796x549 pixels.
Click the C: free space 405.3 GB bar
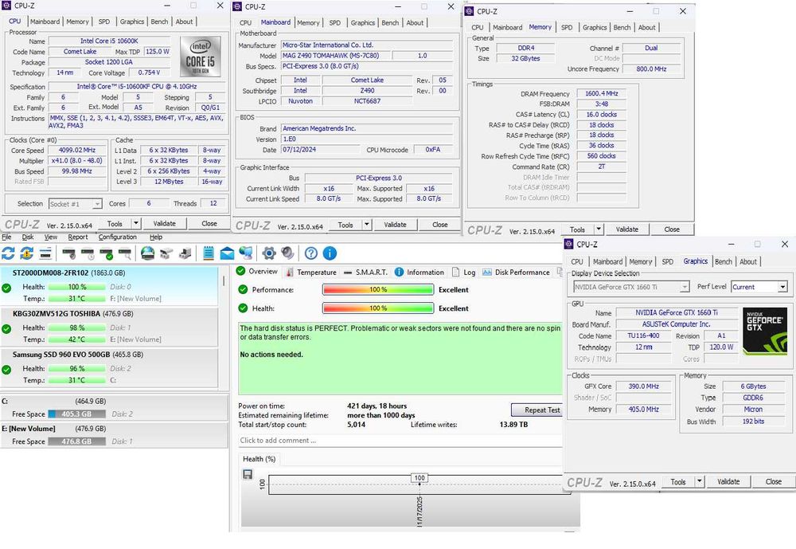point(76,414)
